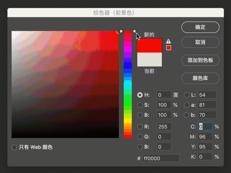Screen dimensions: 231x173
Task: Click the G value input field
Action: click(164, 136)
